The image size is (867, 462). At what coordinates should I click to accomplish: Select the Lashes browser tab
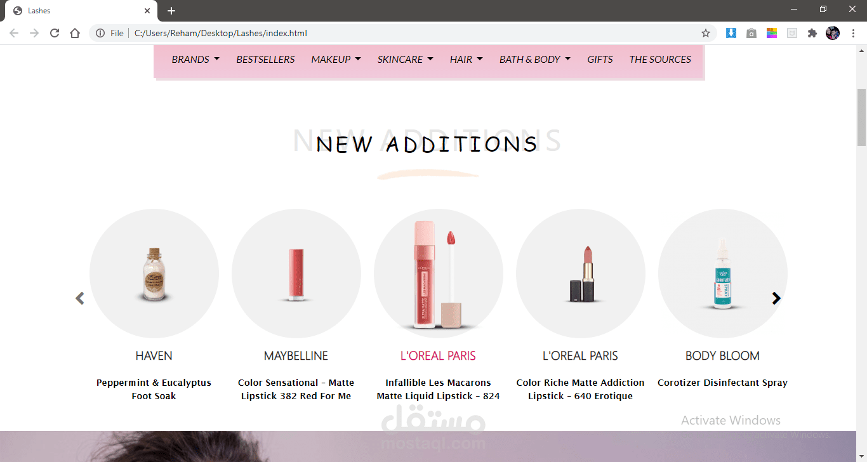pyautogui.click(x=81, y=11)
